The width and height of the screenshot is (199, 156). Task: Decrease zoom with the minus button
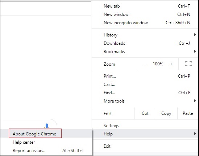[x=145, y=64]
